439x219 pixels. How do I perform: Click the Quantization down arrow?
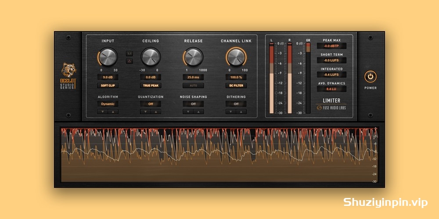pos(145,112)
